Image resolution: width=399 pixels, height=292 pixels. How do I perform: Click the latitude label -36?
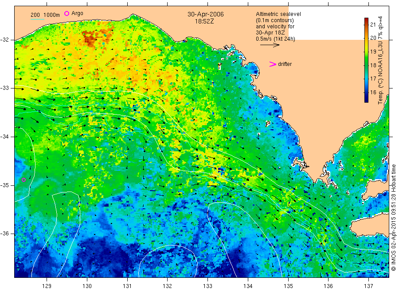[x=5, y=233]
